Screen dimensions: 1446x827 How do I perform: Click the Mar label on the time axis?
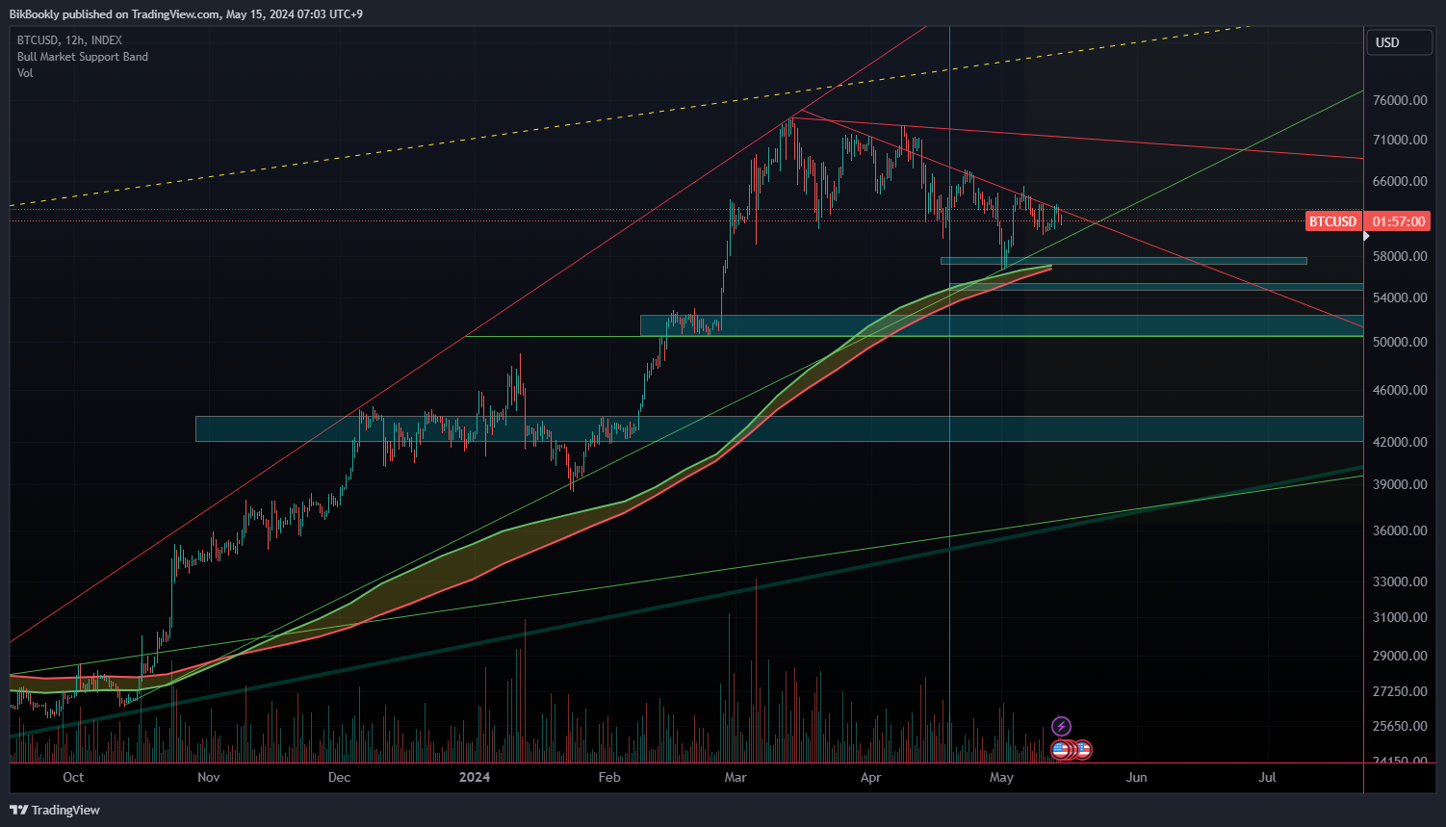point(736,777)
